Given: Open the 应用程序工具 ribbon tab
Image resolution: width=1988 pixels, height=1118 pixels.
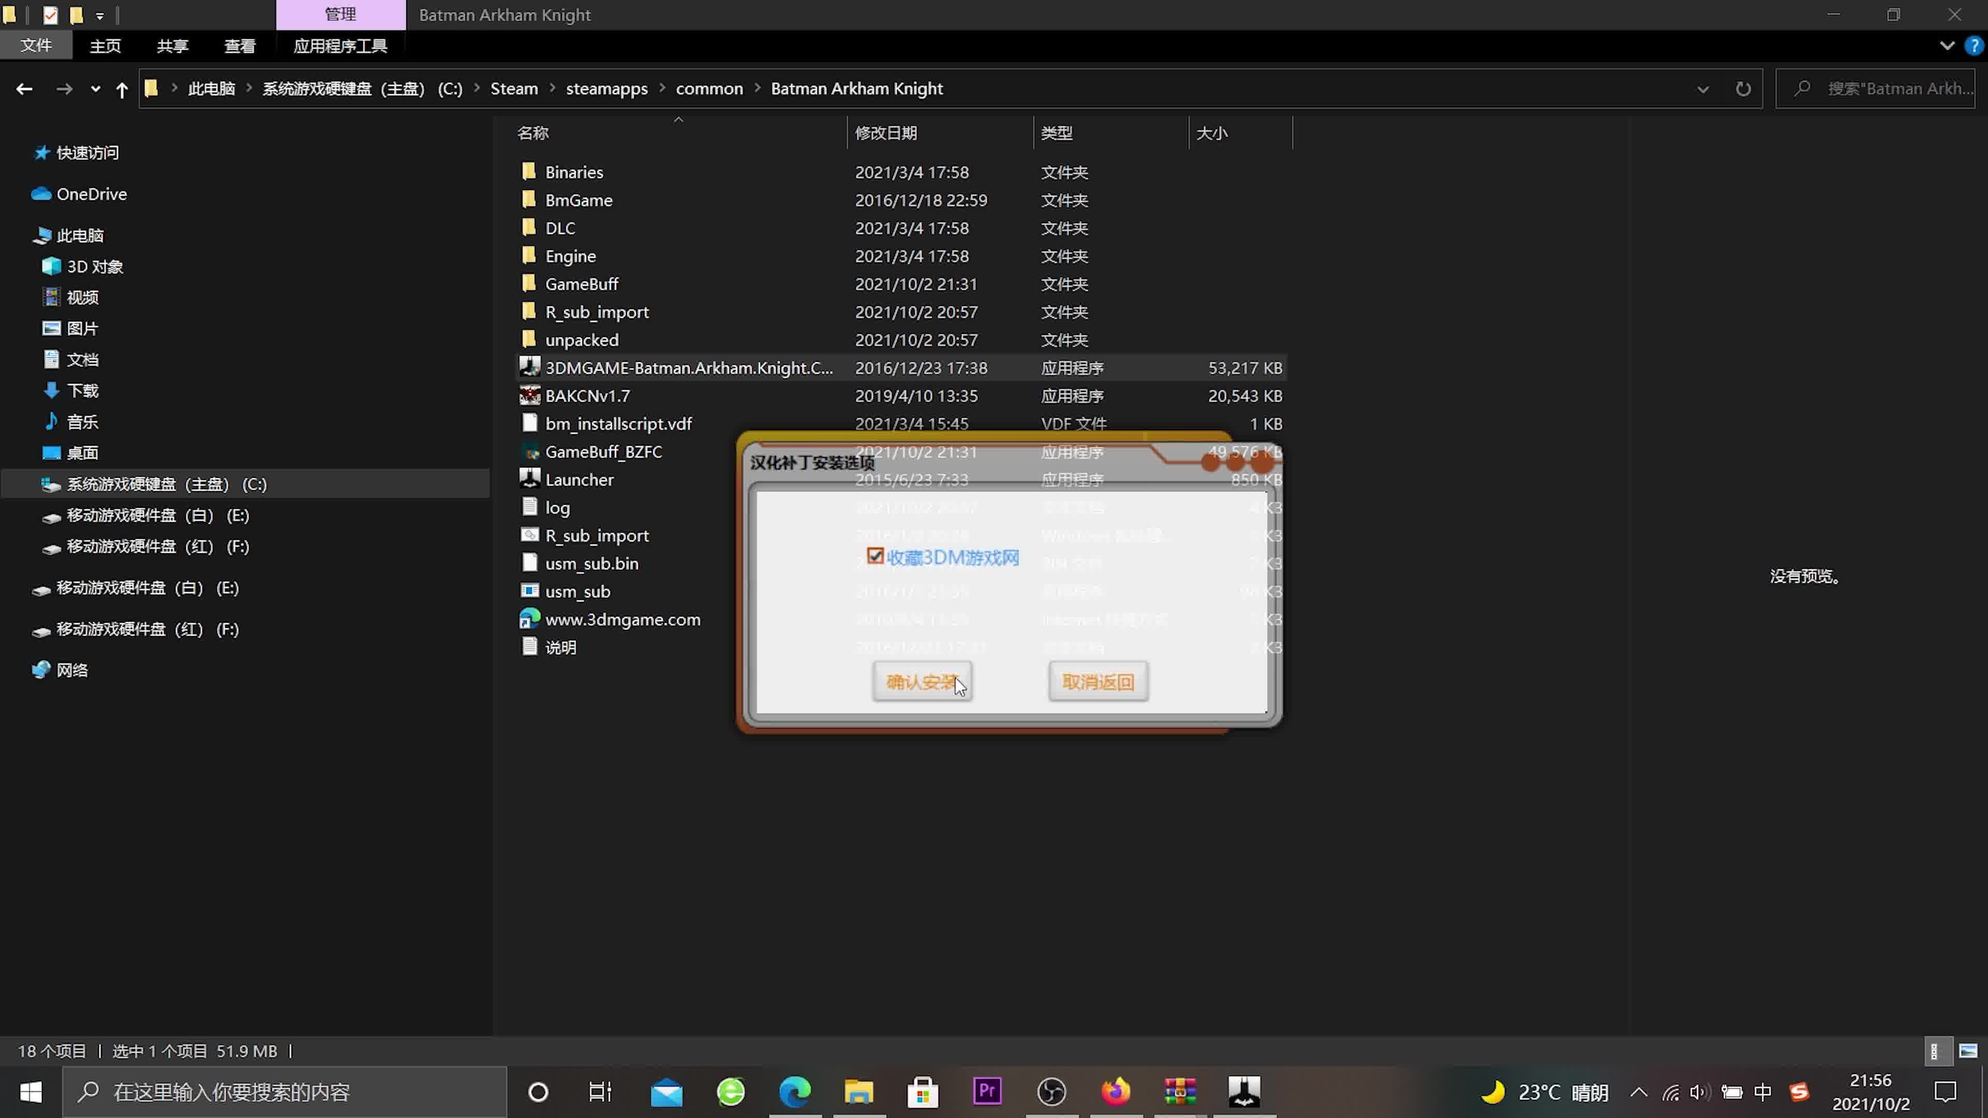Looking at the screenshot, I should (340, 46).
